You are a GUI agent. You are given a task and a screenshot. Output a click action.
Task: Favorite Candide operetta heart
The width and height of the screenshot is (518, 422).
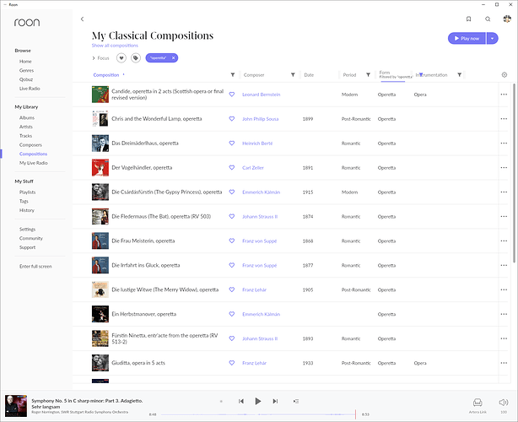tap(232, 95)
